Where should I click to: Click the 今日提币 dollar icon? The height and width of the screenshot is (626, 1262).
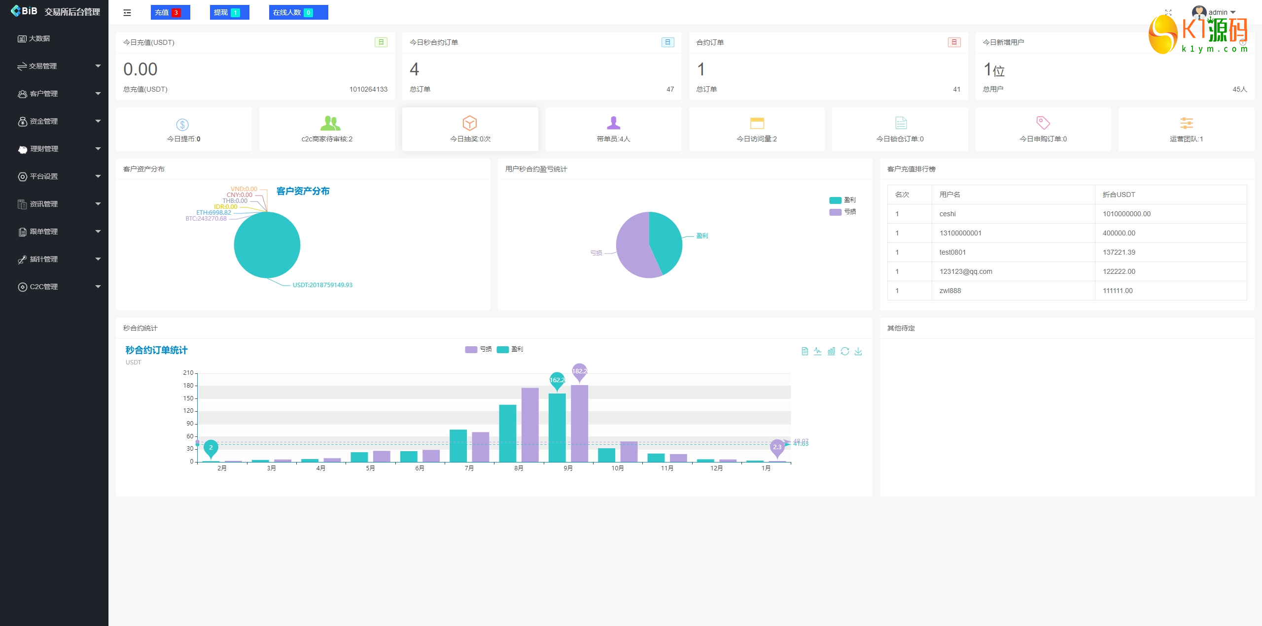(x=182, y=124)
